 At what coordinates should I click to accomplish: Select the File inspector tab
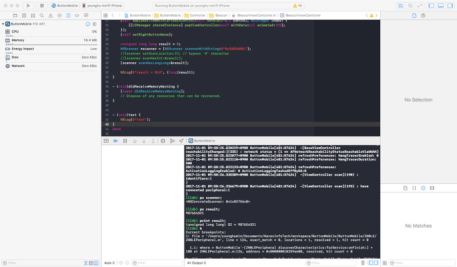pos(414,15)
